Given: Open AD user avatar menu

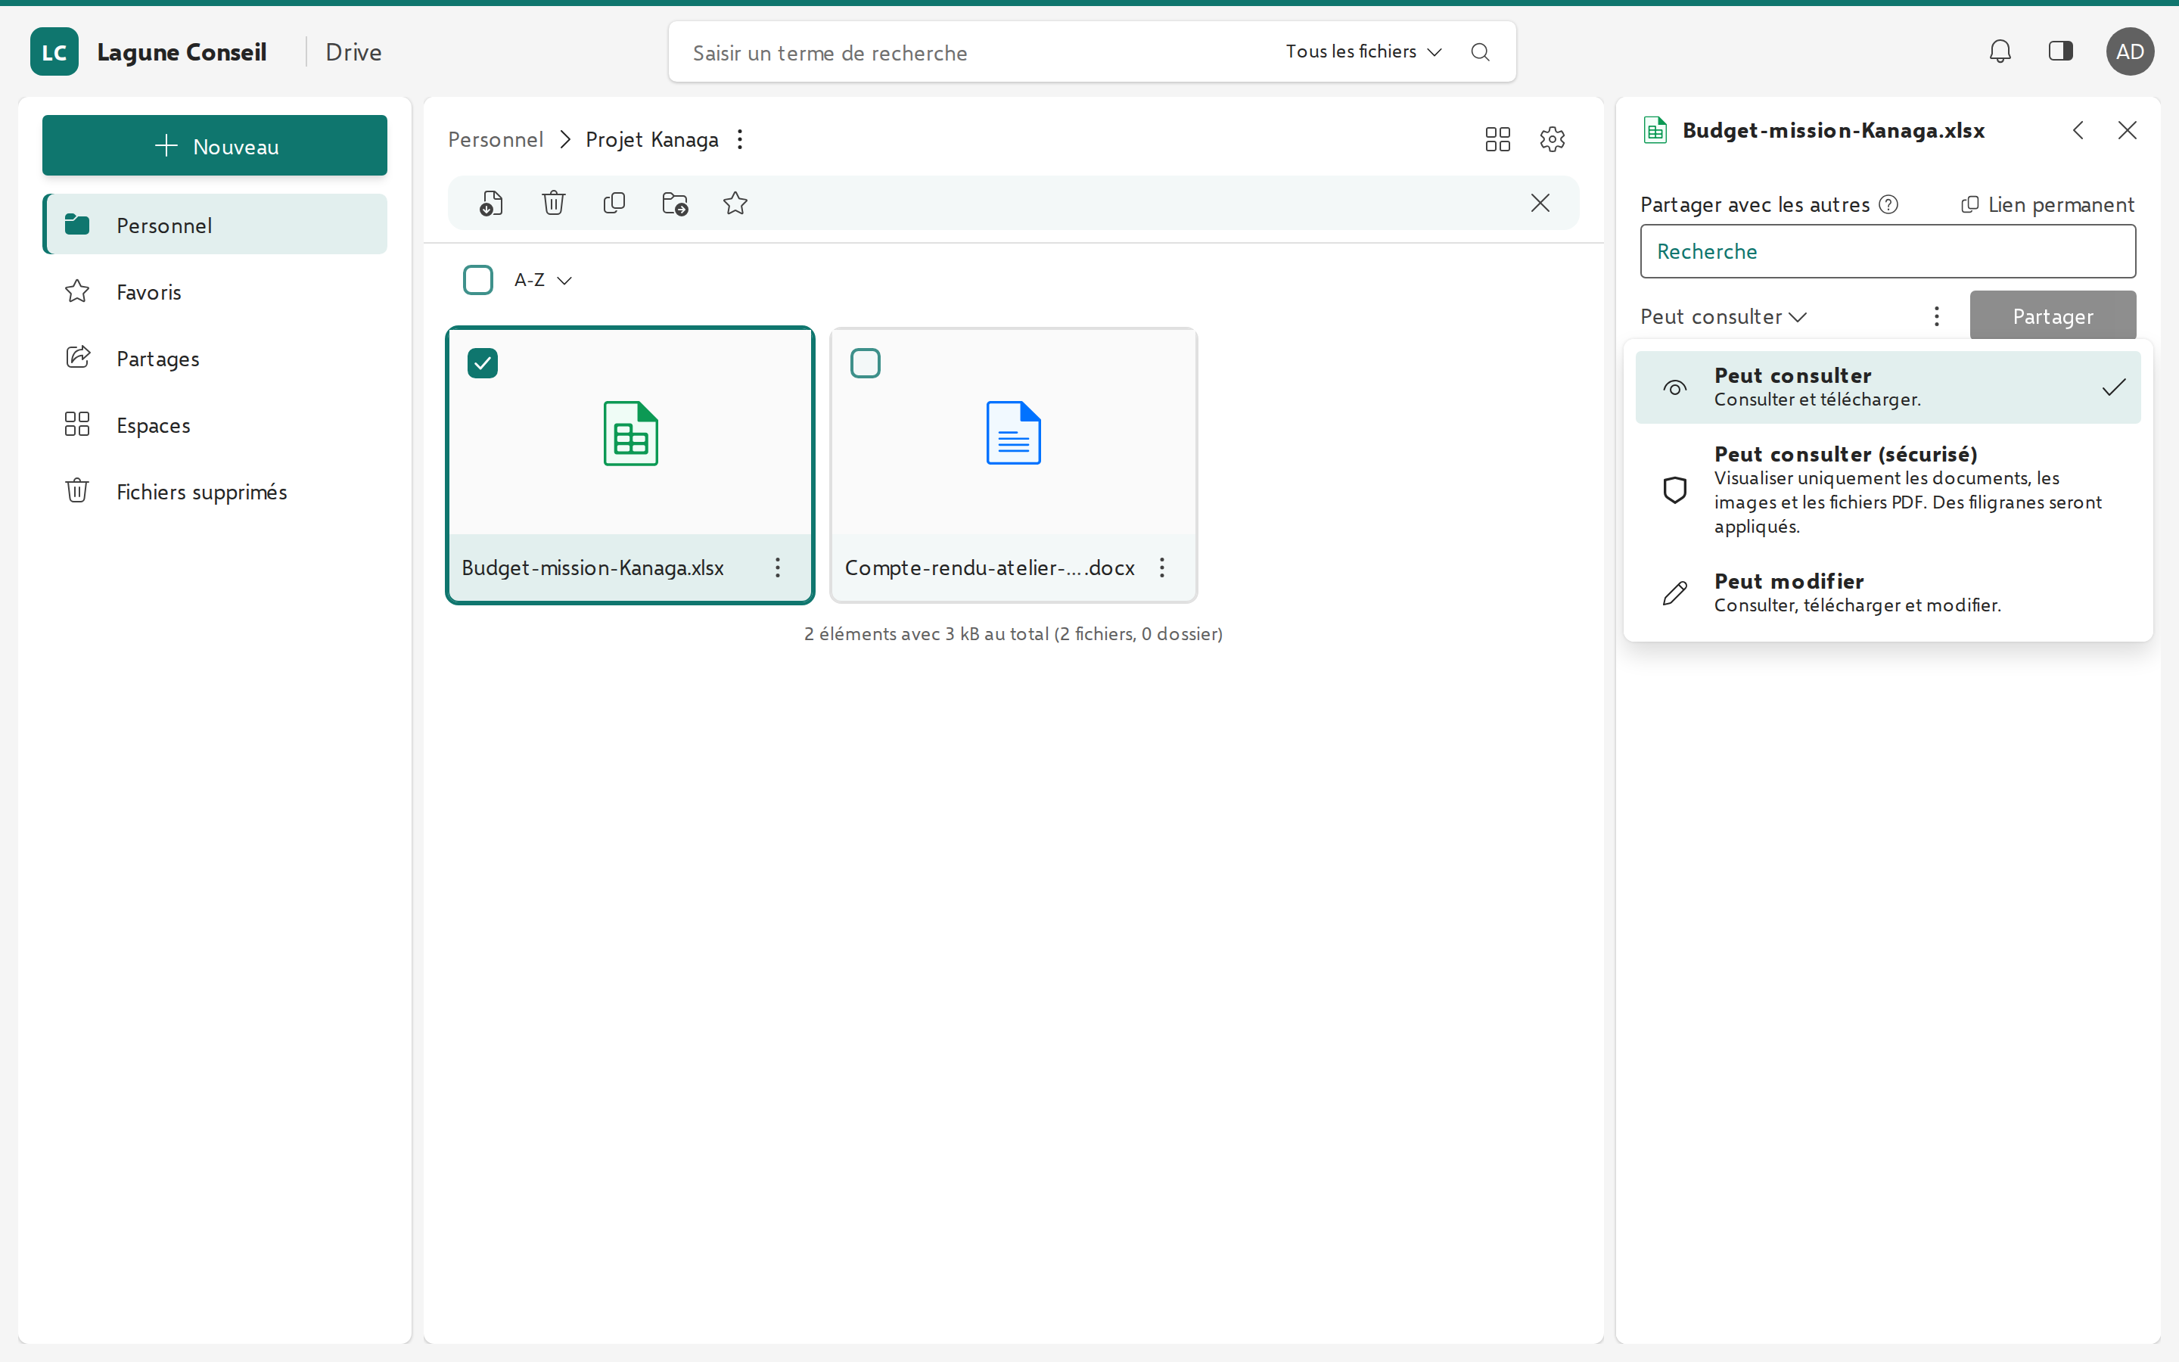Looking at the screenshot, I should (x=2130, y=51).
